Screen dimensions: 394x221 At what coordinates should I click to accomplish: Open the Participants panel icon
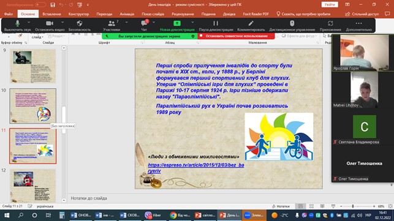click(112, 24)
